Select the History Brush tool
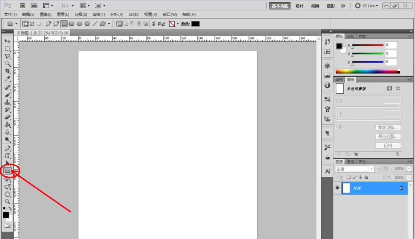Viewport: 415px width, 239px height. (7, 110)
